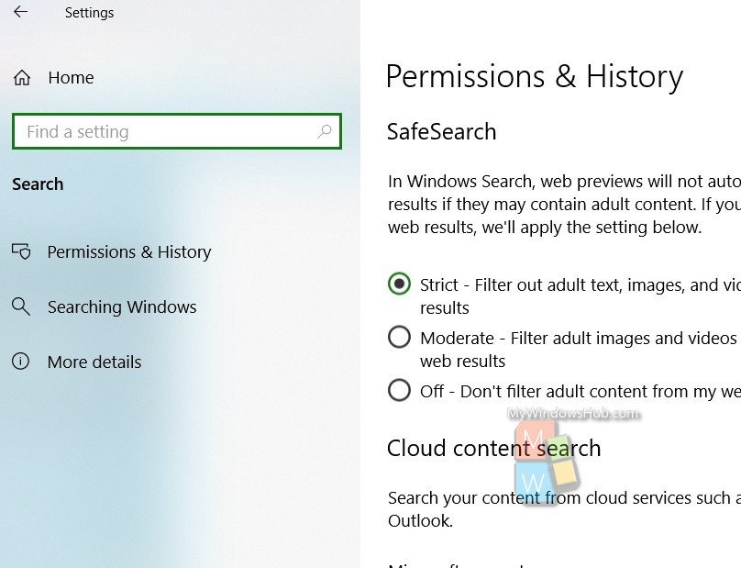
Task: Go to Settings Home
Action: click(71, 78)
